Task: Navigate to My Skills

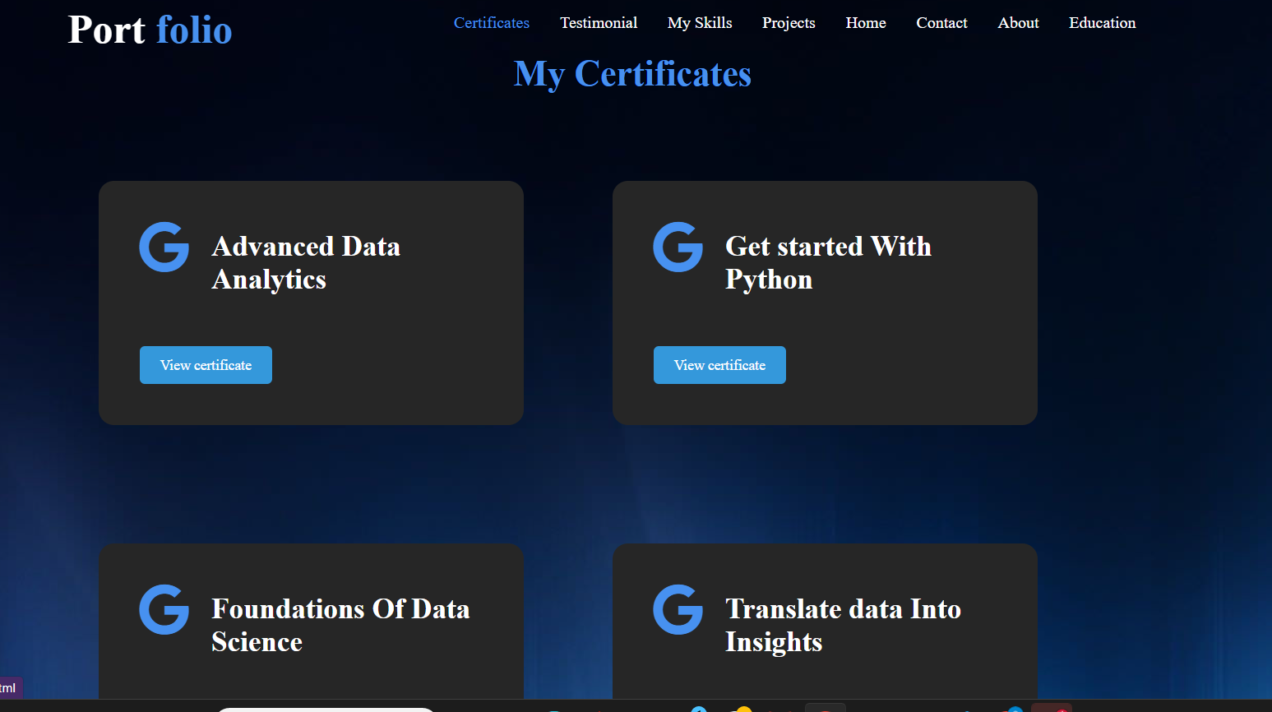Action: [x=700, y=23]
